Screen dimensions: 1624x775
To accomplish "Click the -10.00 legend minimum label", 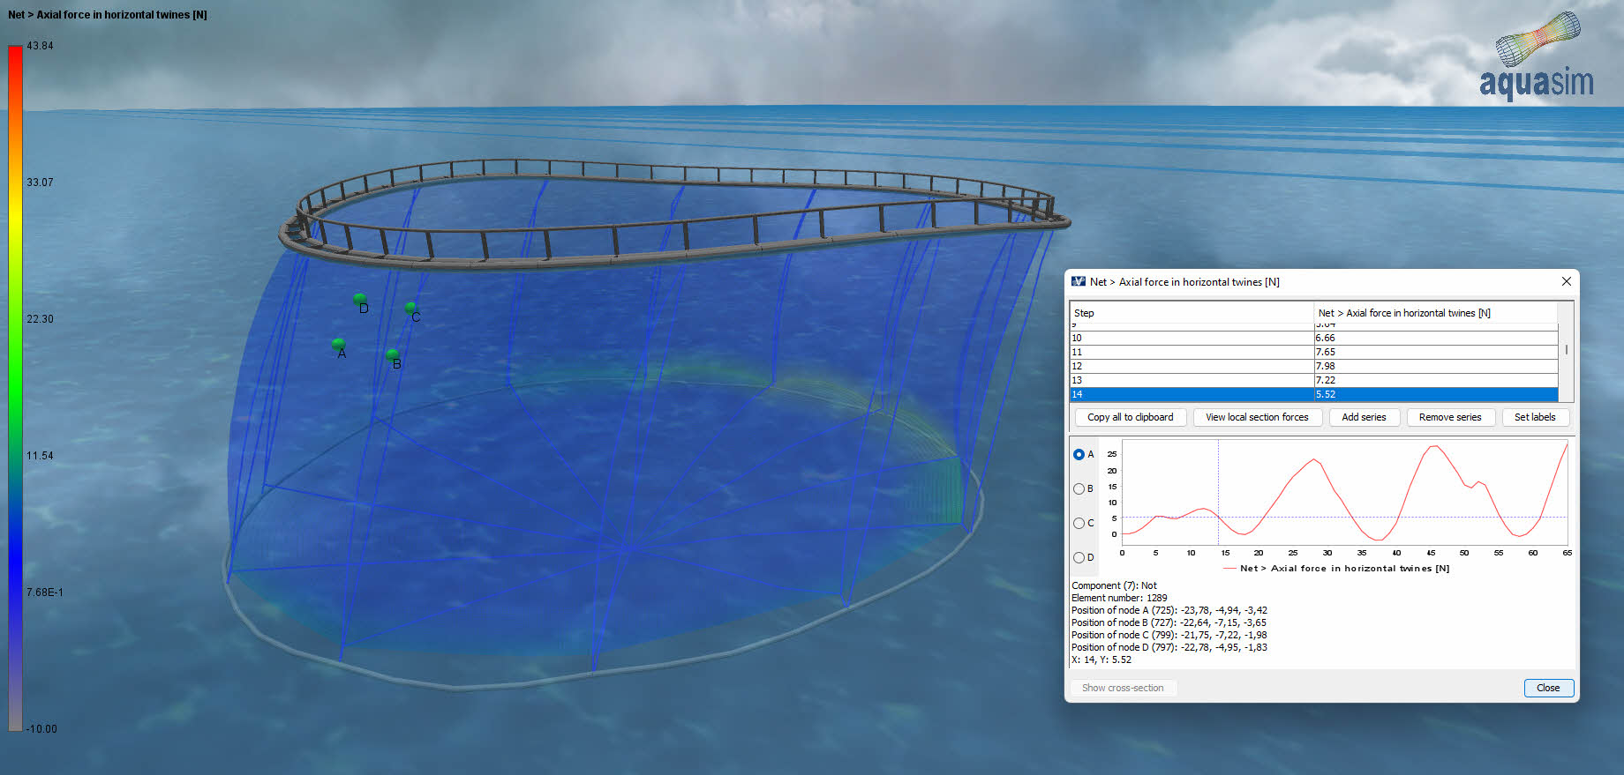I will pyautogui.click(x=41, y=729).
